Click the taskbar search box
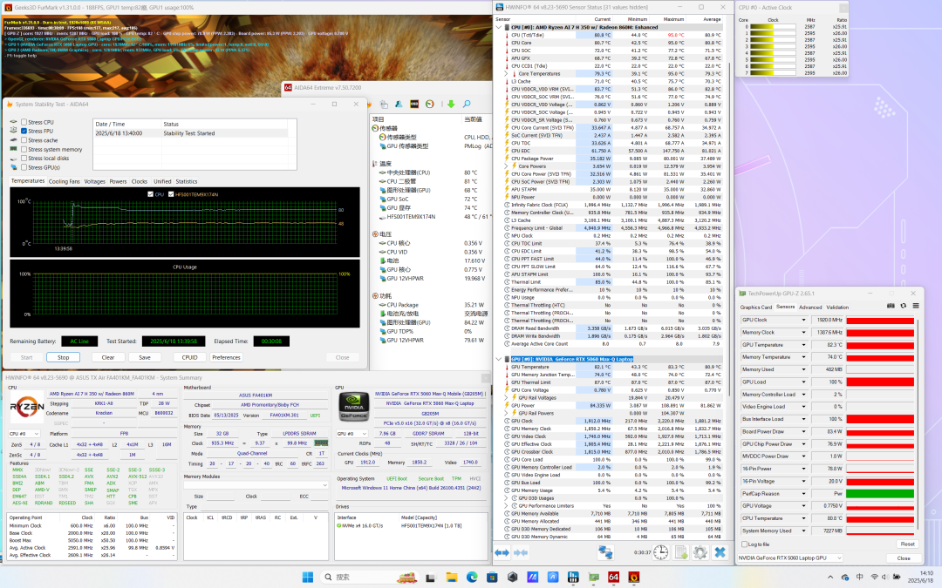942x588 pixels. tap(370, 578)
